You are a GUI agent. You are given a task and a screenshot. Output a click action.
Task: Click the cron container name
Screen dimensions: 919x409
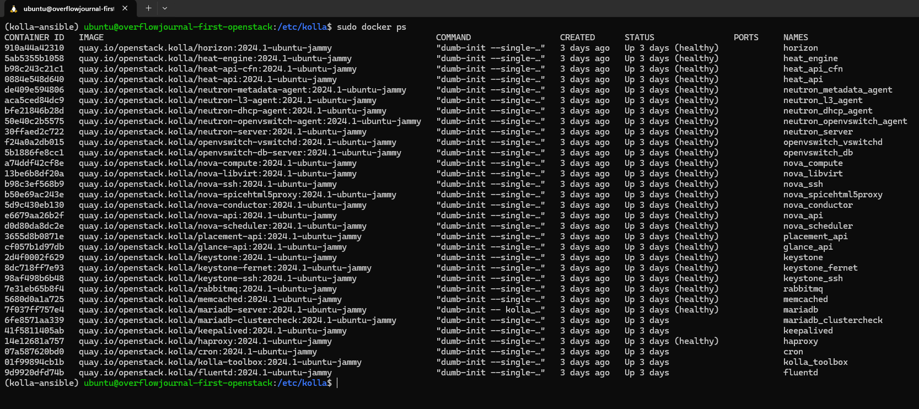pos(793,352)
